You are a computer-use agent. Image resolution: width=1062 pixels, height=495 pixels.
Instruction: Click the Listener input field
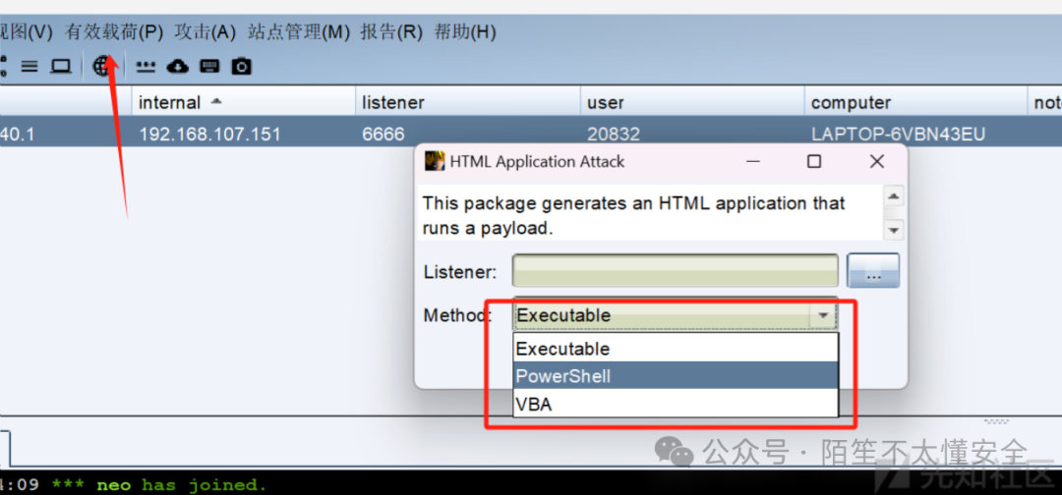point(676,271)
